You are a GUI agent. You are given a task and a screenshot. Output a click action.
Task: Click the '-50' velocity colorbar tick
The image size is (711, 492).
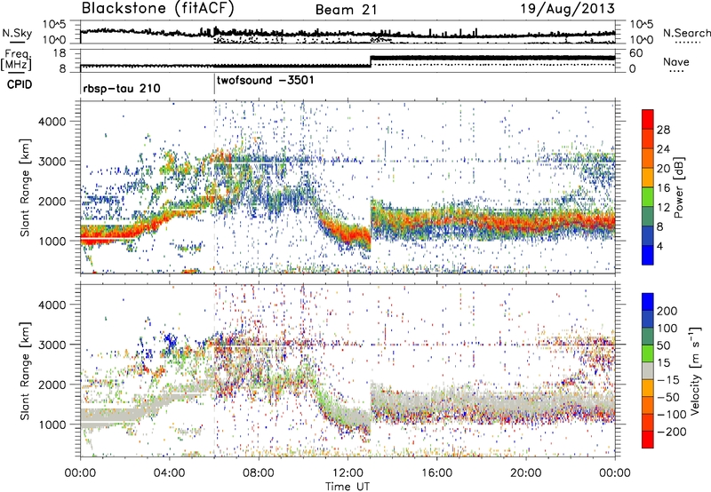(668, 397)
